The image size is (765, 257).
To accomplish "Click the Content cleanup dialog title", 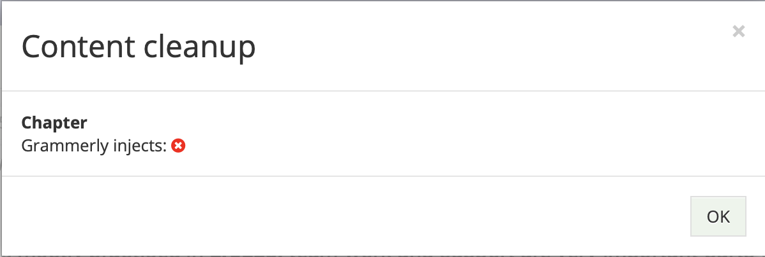I will point(139,46).
